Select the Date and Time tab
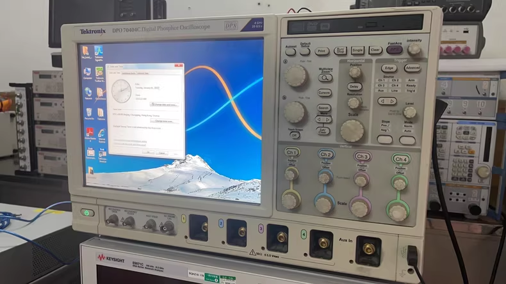This screenshot has height=284, width=506. pos(115,73)
